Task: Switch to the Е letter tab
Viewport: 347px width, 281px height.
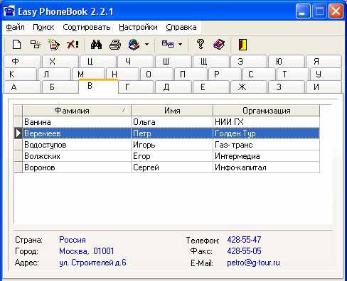Action: click(x=211, y=87)
